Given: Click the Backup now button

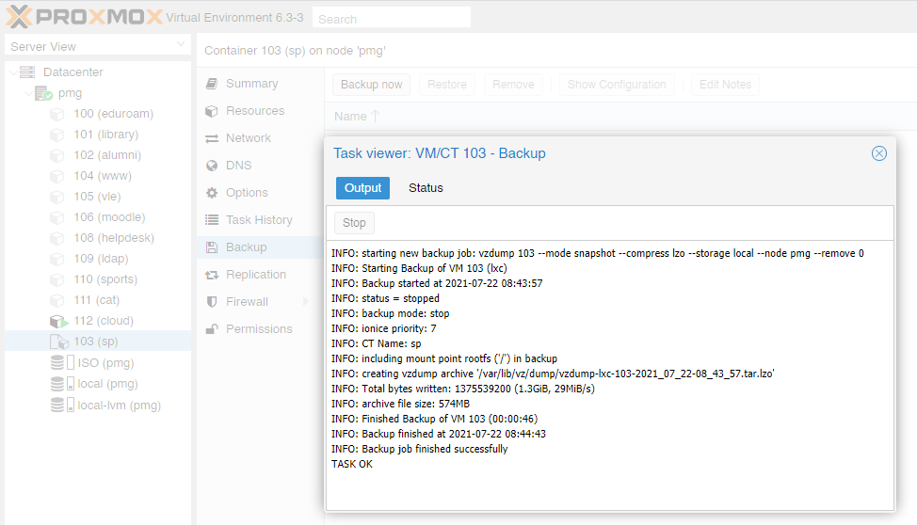Looking at the screenshot, I should 371,85.
